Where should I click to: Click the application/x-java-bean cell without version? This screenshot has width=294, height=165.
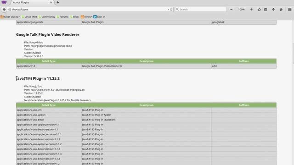click(x=49, y=120)
